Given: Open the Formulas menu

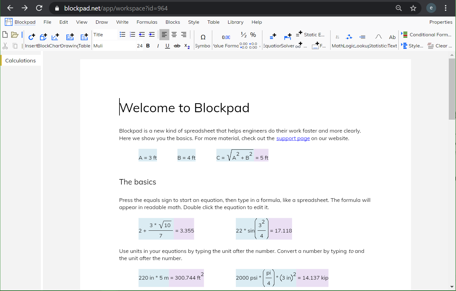Looking at the screenshot, I should tap(147, 22).
